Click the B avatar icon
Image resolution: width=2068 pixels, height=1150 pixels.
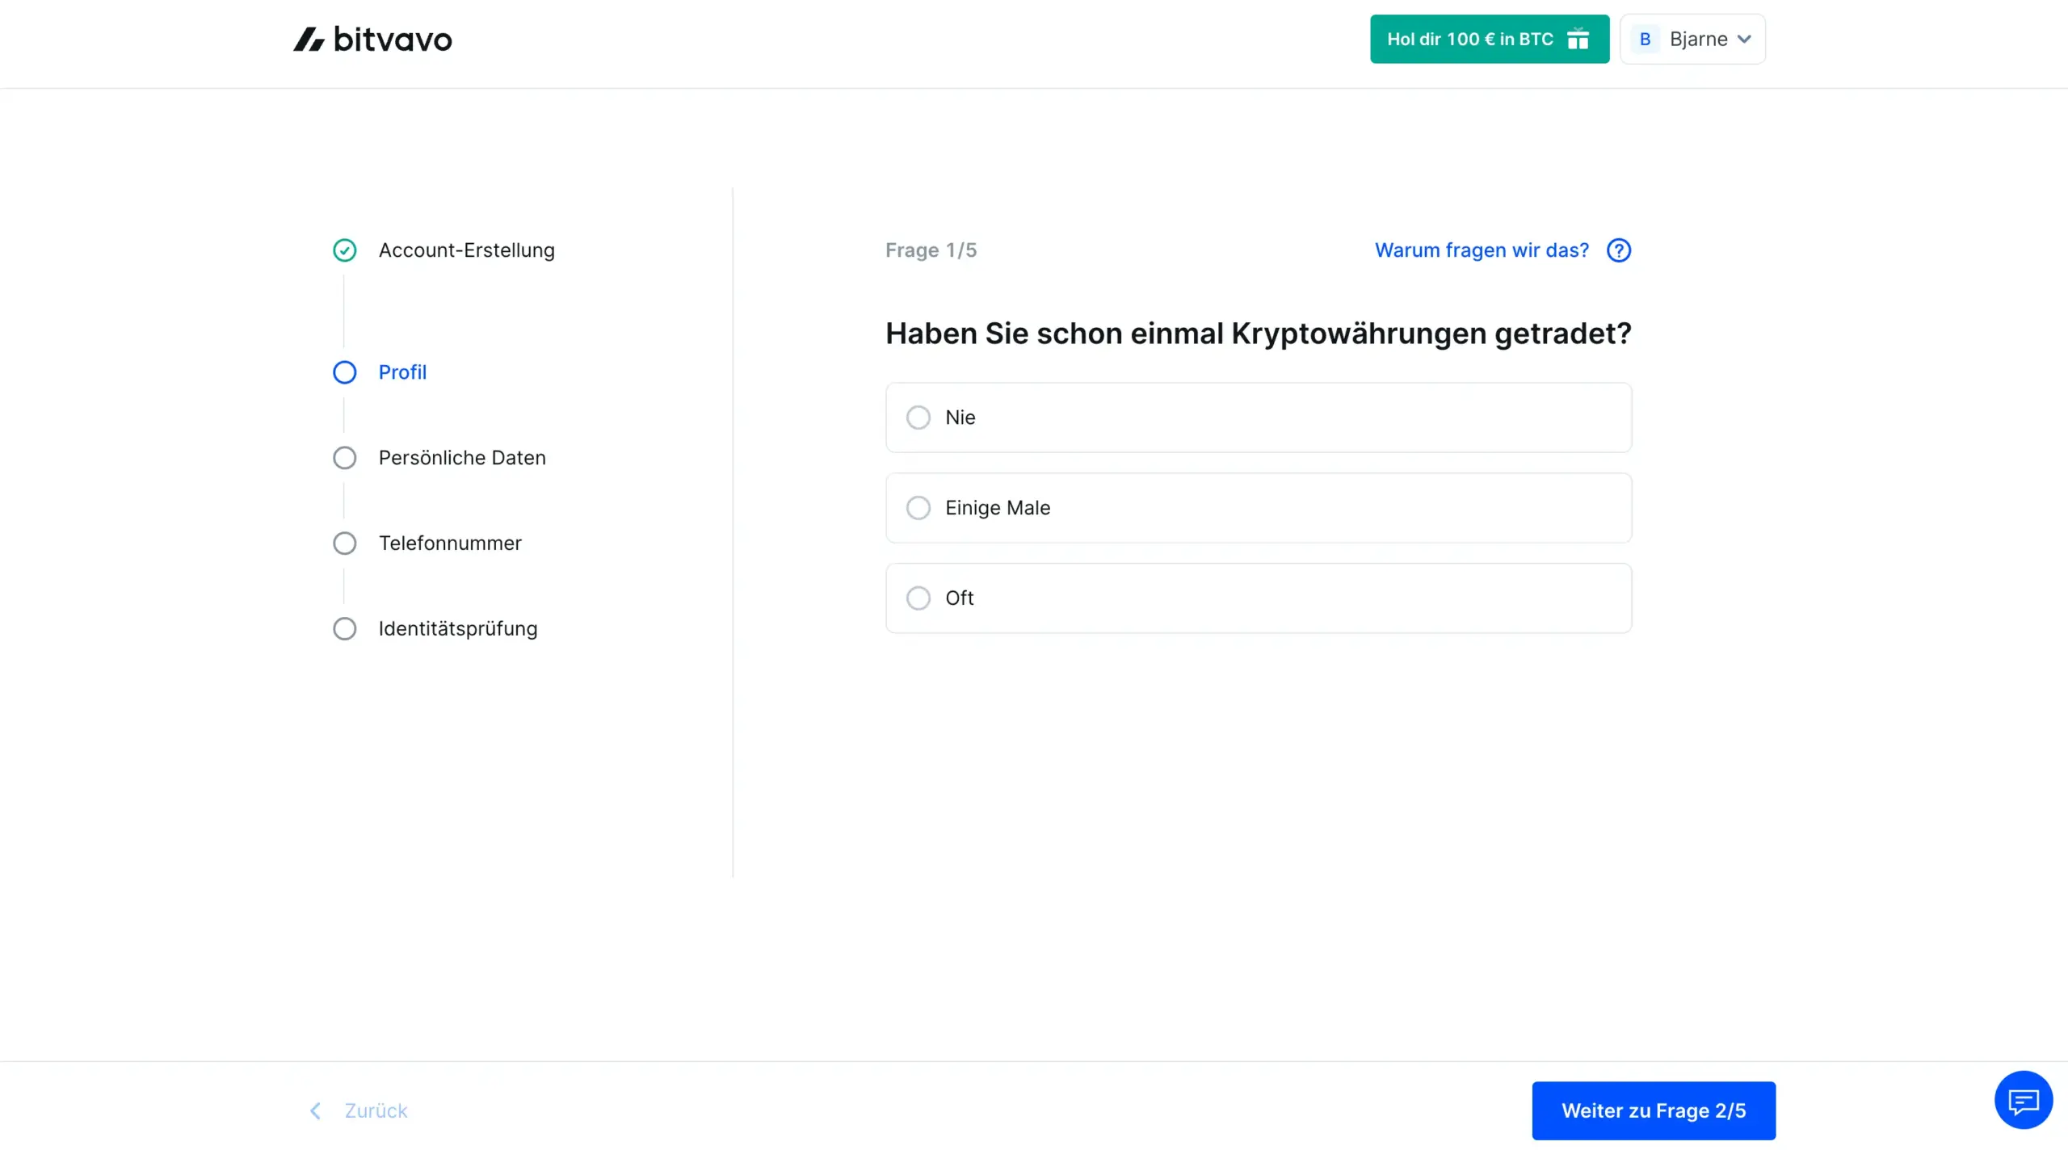(x=1645, y=39)
